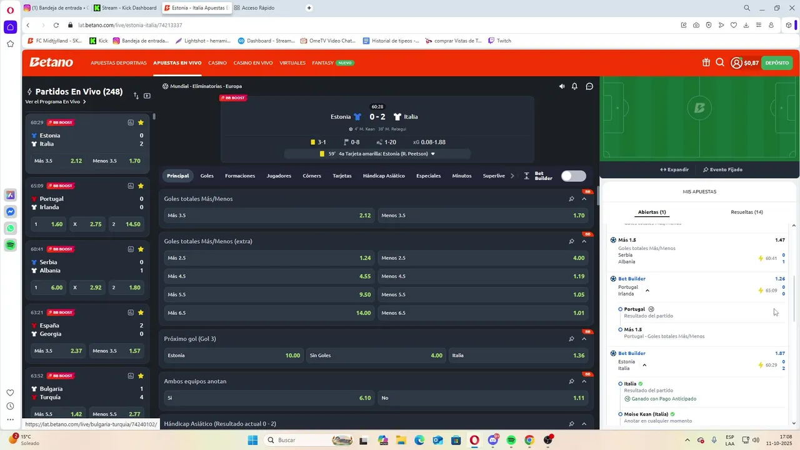Open Windows Start menu
The height and width of the screenshot is (450, 800).
(252, 440)
